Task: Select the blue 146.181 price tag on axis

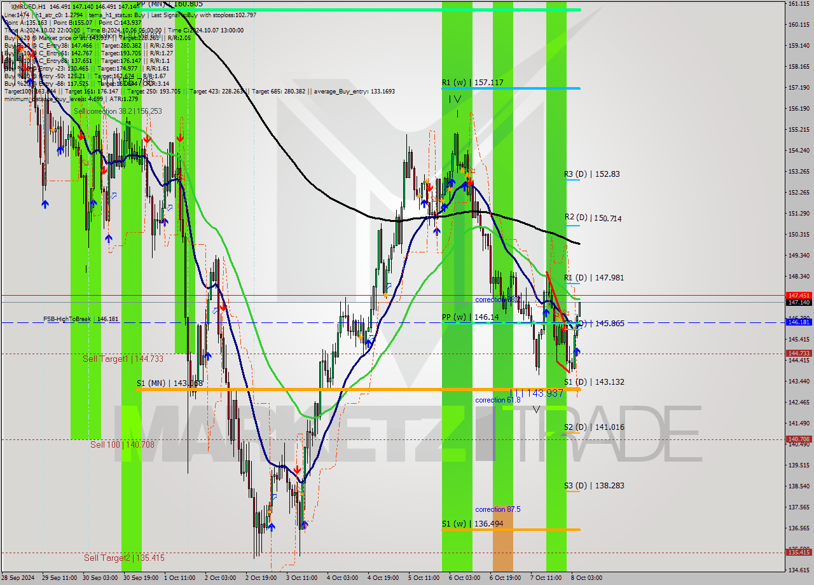Action: pyautogui.click(x=799, y=322)
